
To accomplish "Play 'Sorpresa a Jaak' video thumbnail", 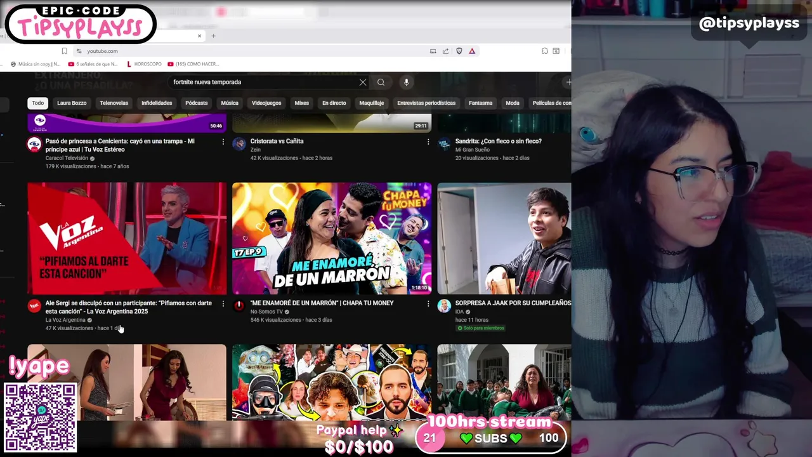I will (x=504, y=239).
